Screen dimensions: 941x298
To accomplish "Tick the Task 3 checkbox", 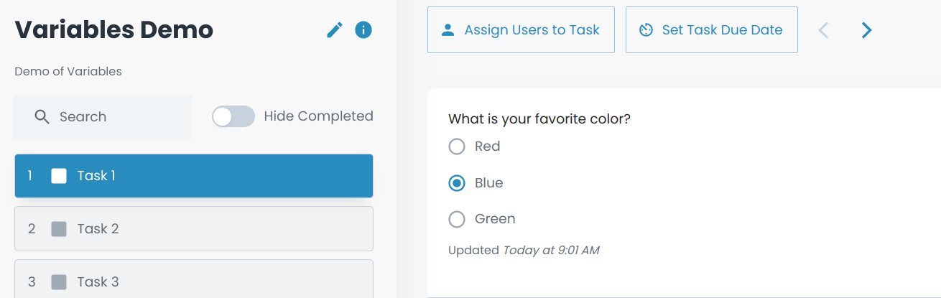I will (59, 282).
